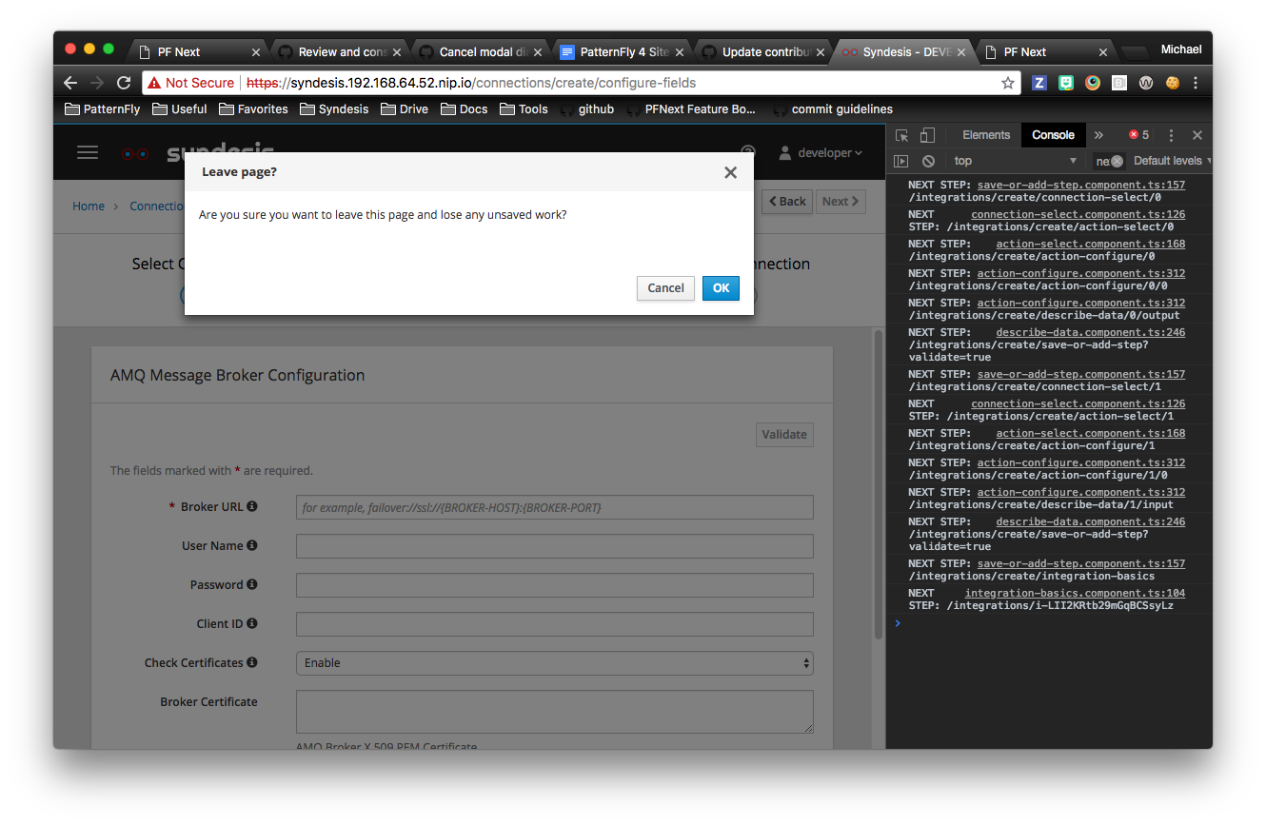Click into the Broker URL field

coord(554,507)
